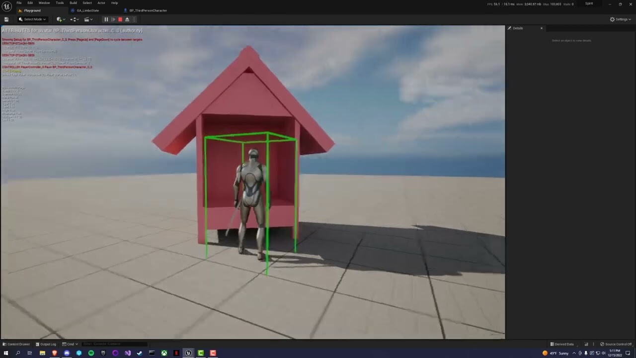
Task: Eject from the player character
Action: tap(127, 19)
